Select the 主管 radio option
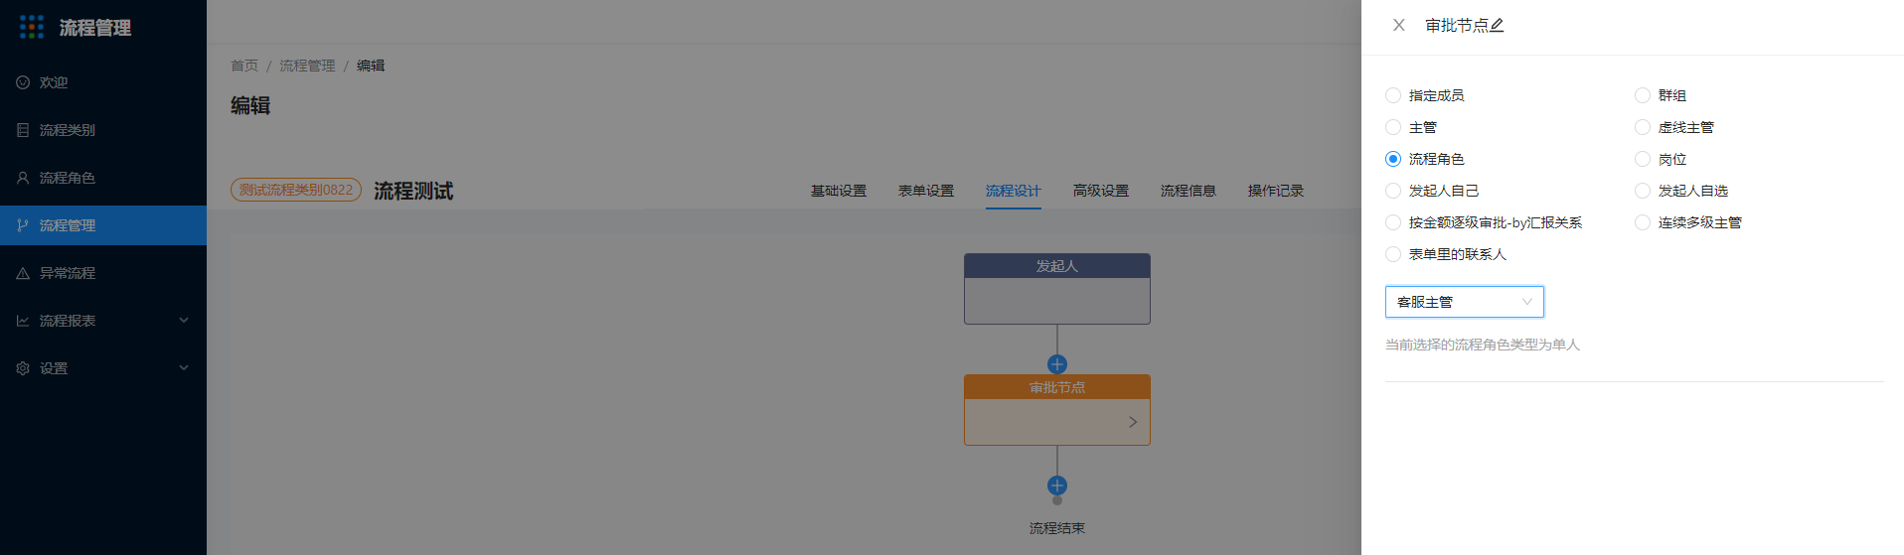This screenshot has width=1904, height=555. (1393, 127)
